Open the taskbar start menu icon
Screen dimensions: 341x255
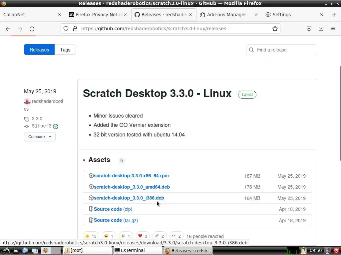[x=6, y=251]
